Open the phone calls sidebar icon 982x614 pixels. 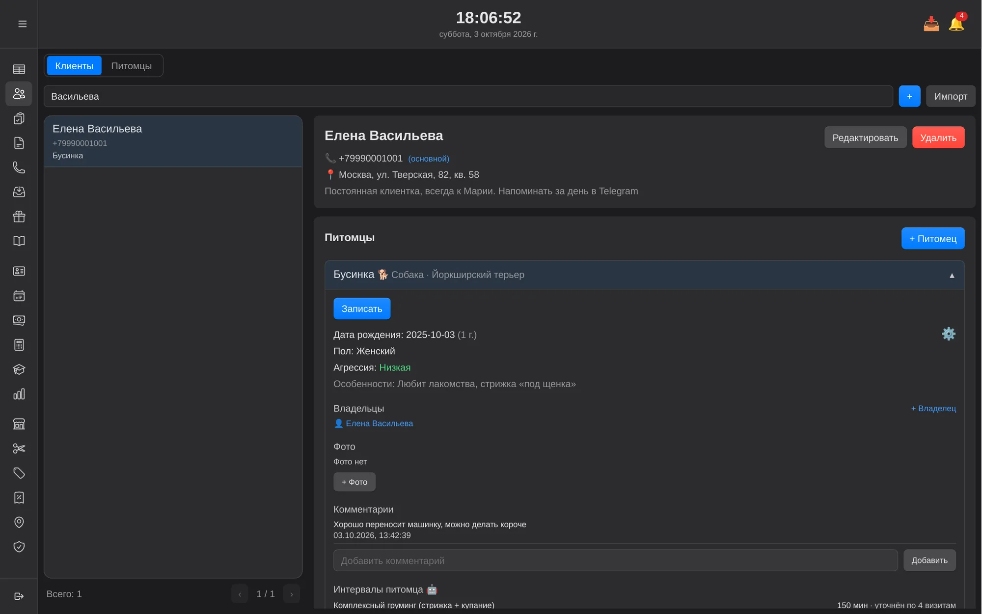19,167
